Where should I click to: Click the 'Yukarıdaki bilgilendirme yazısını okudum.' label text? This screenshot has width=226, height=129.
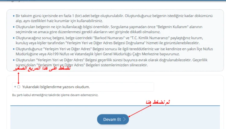click(x=56, y=87)
